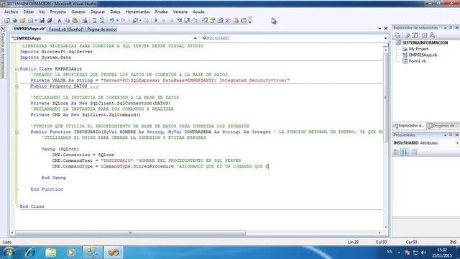Click the Save All toolbar icon
This screenshot has height=259, width=460.
50,21
